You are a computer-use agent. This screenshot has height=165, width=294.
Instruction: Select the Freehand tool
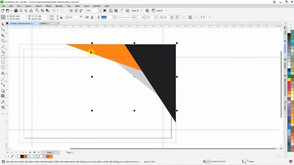point(3,47)
